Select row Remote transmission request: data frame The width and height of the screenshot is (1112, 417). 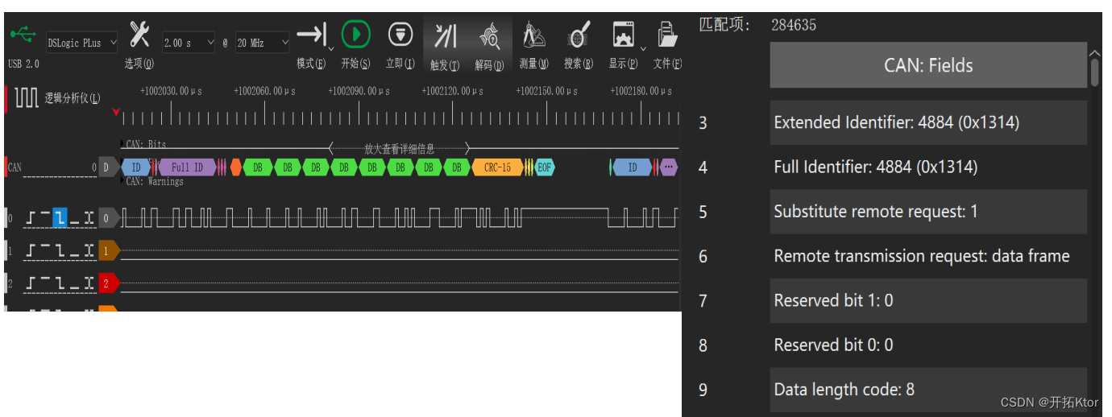pos(928,256)
